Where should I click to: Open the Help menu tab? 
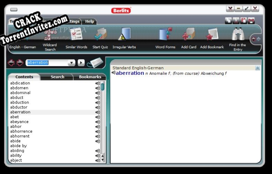point(90,21)
